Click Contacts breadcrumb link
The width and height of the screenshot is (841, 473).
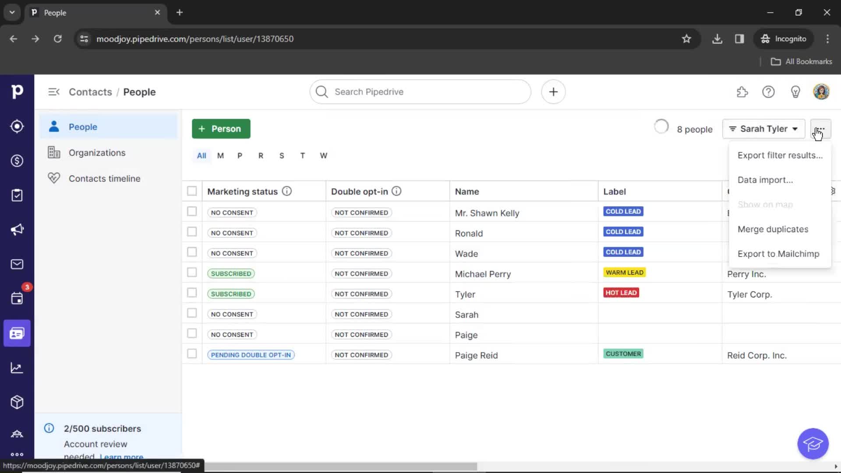point(90,92)
